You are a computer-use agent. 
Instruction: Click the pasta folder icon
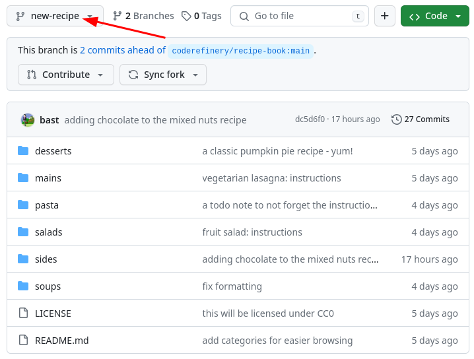tap(23, 205)
